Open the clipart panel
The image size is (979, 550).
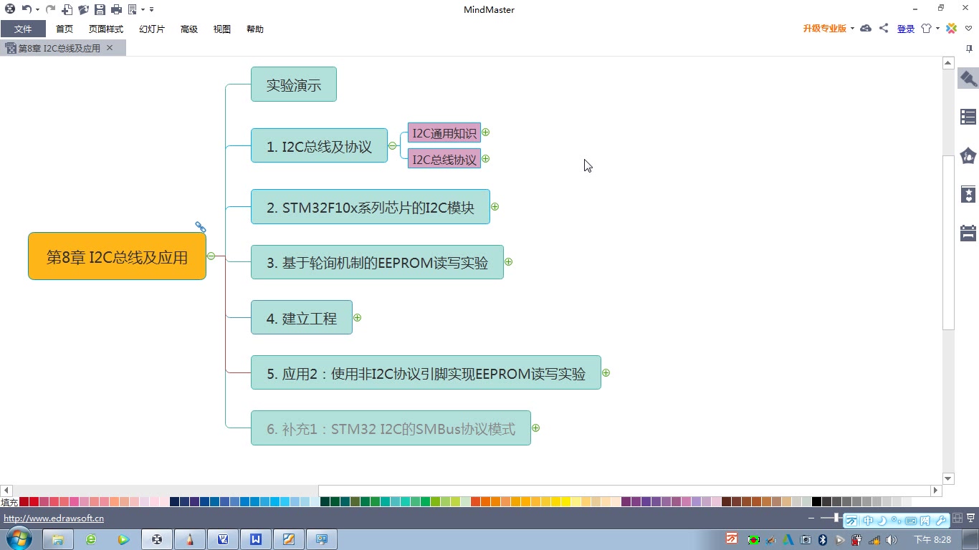[968, 155]
